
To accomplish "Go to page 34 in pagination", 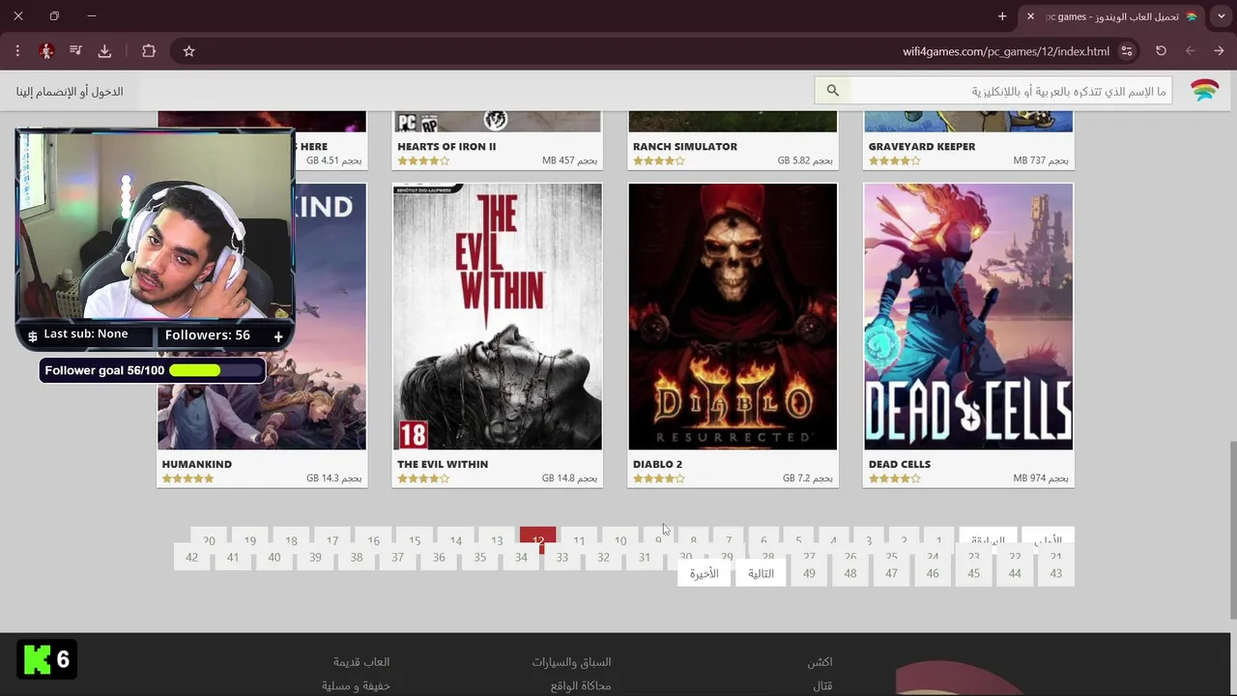I will tap(521, 557).
